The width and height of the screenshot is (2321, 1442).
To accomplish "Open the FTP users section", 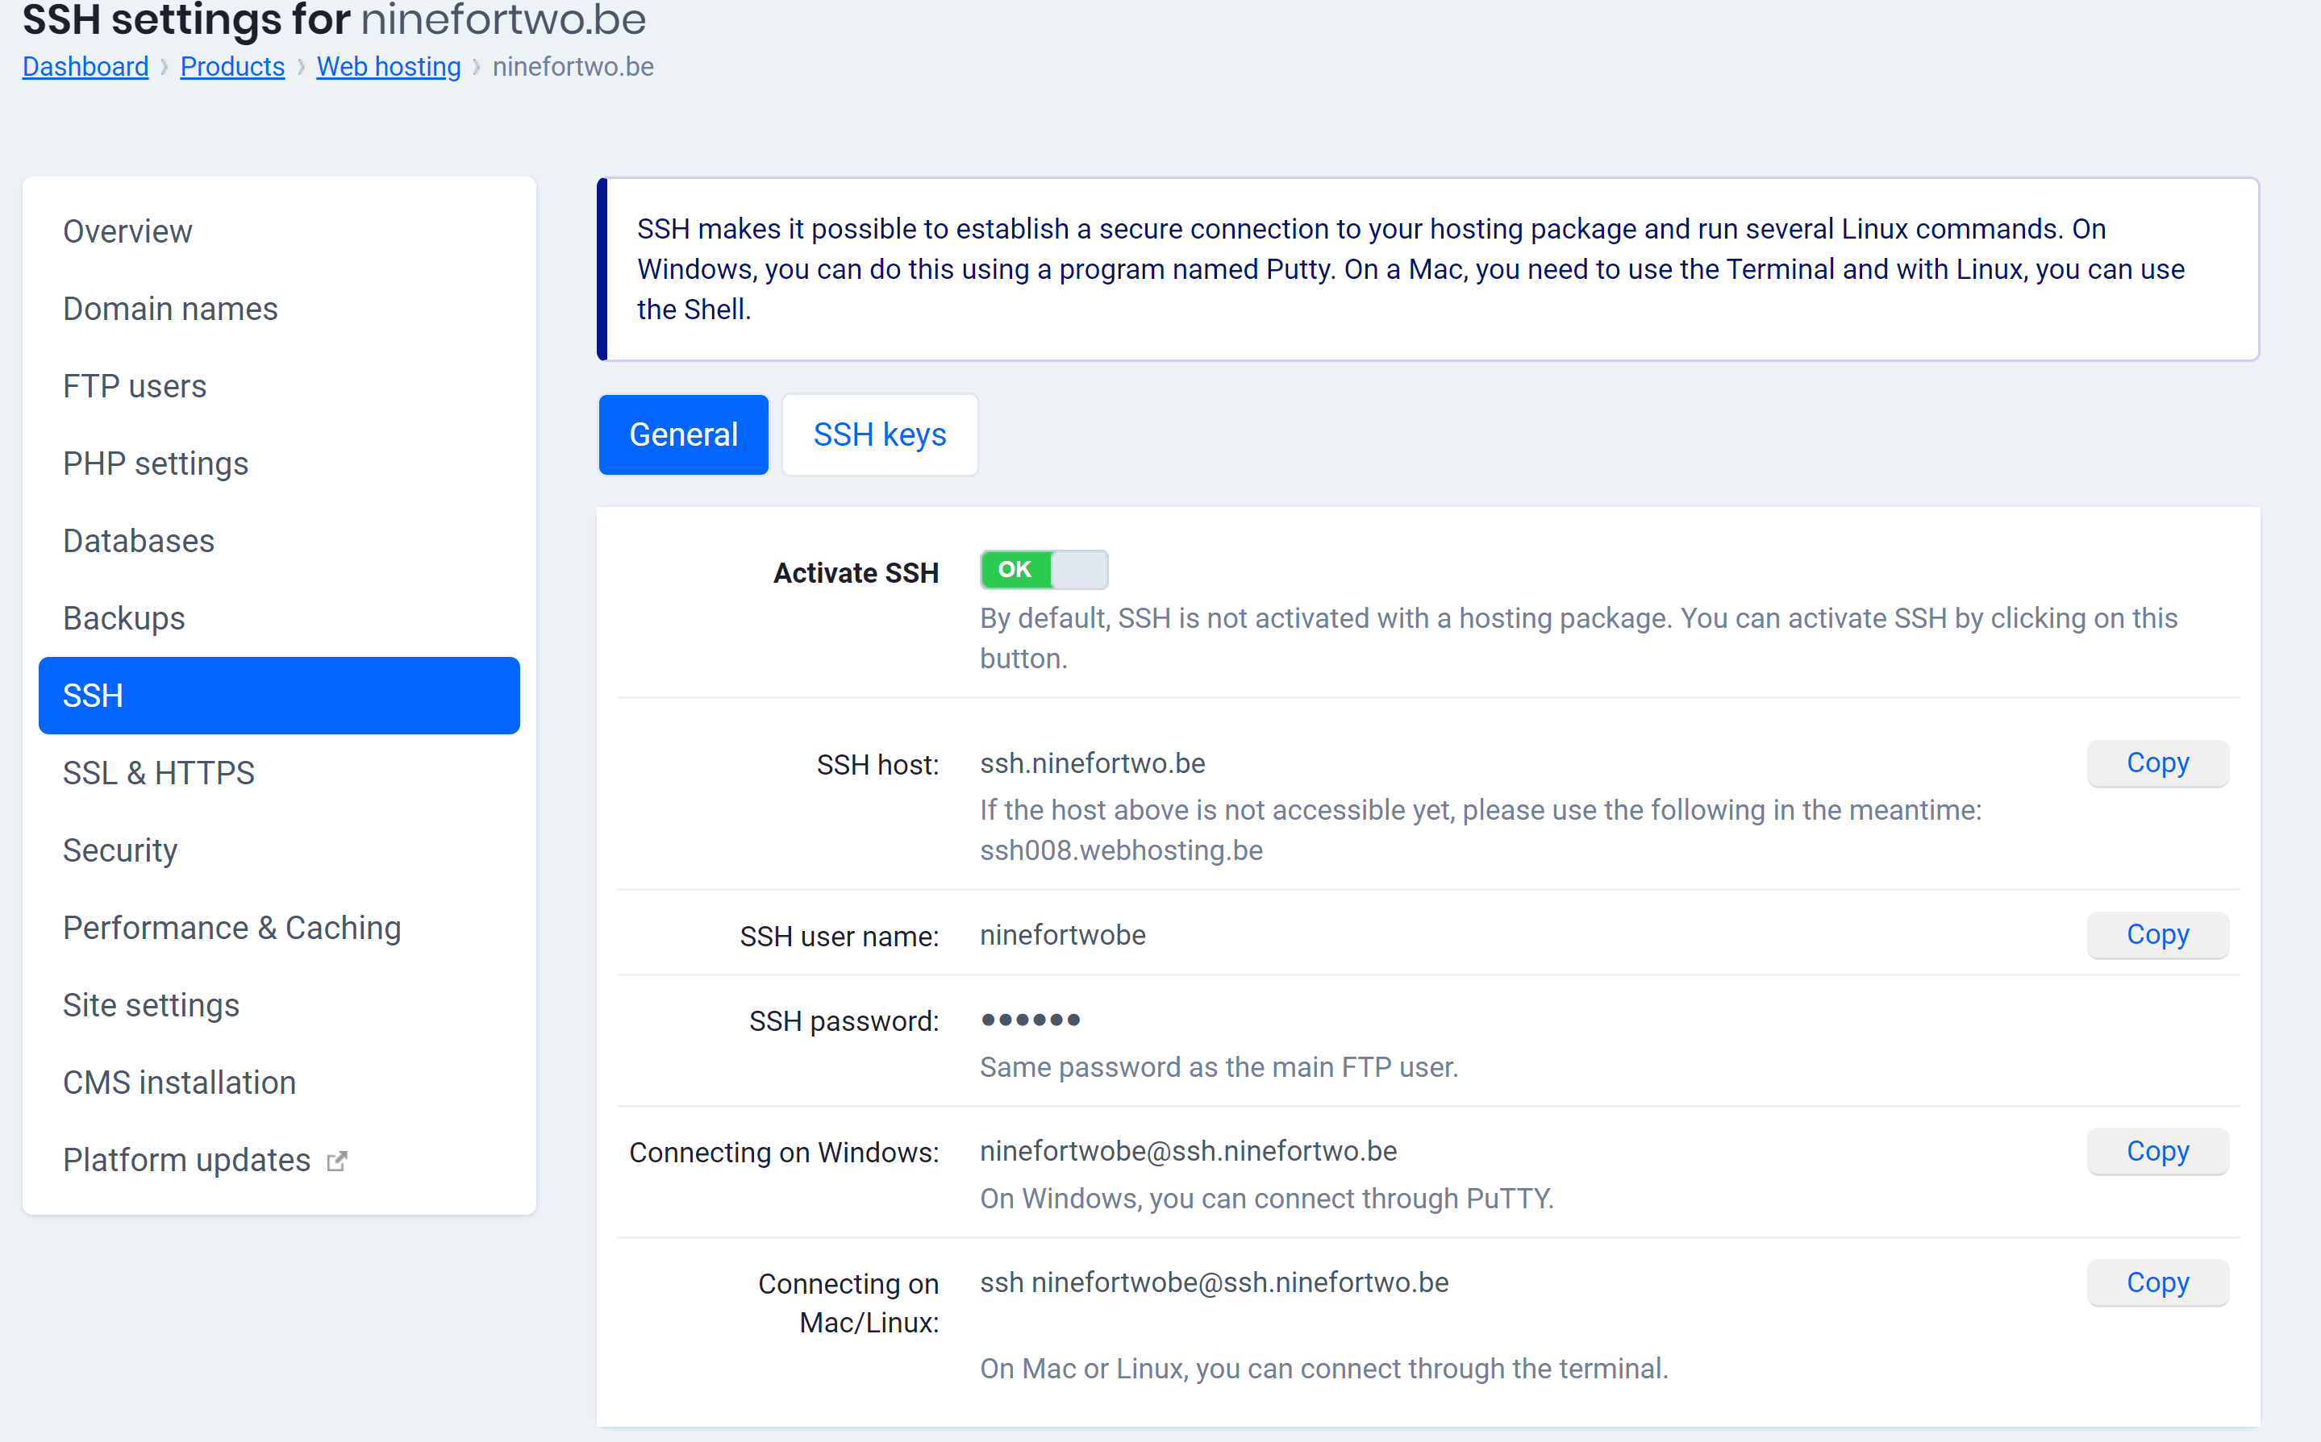I will point(135,386).
